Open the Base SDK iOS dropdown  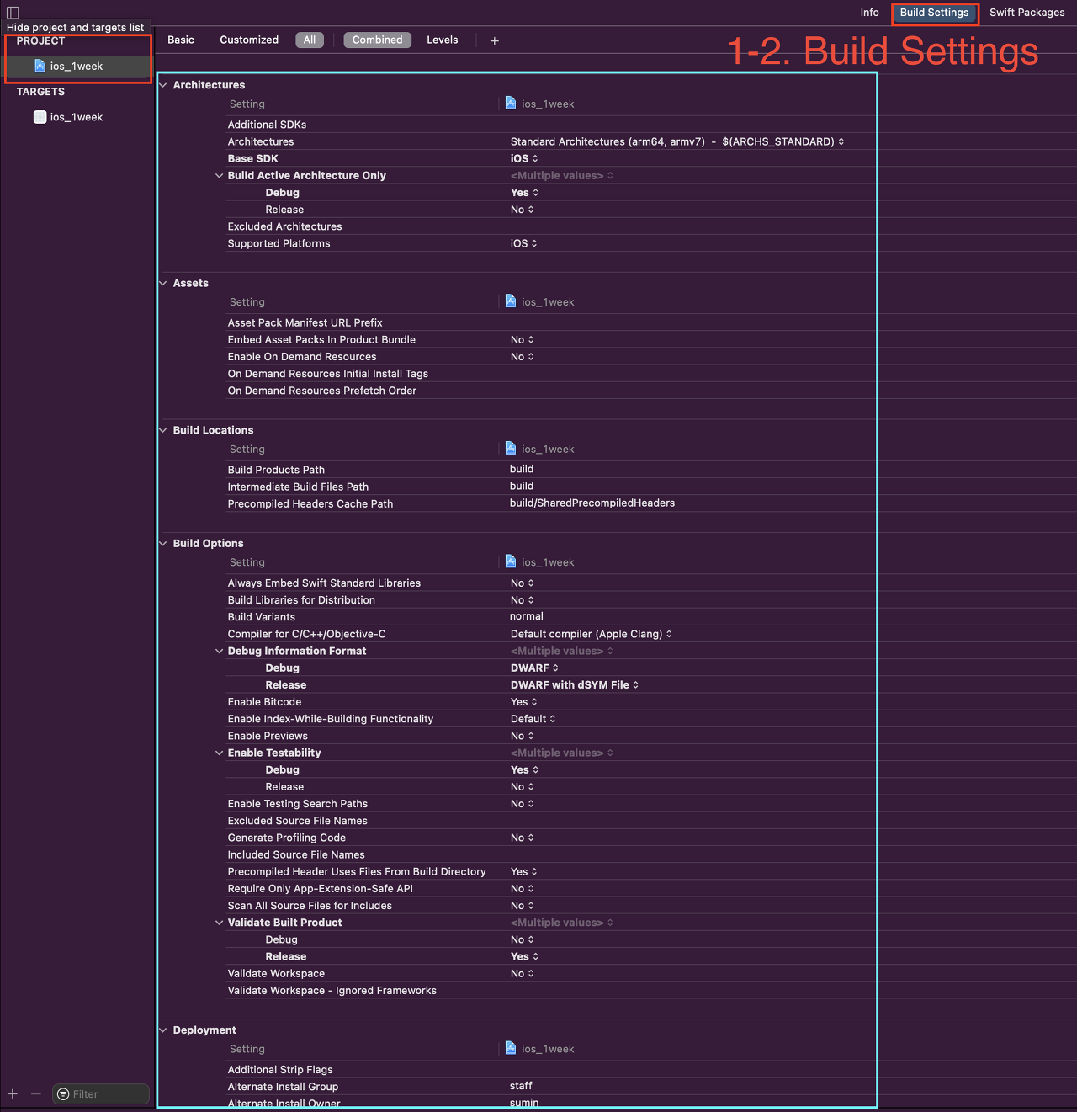point(524,158)
